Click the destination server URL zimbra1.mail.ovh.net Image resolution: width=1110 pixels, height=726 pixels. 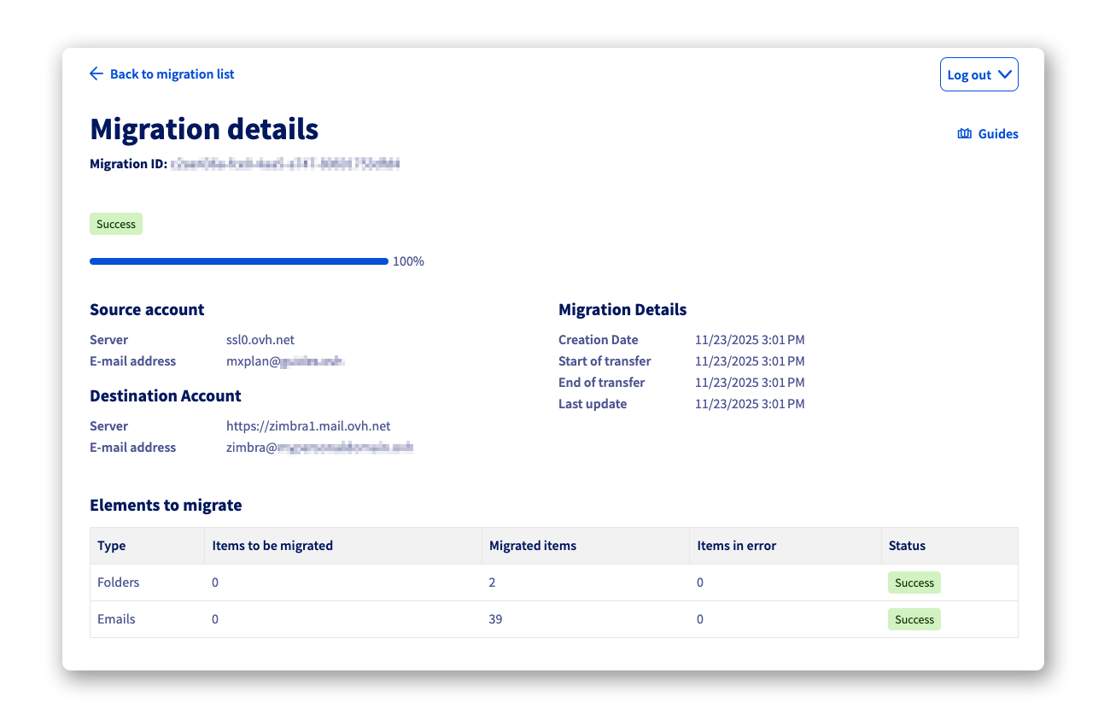click(x=308, y=426)
